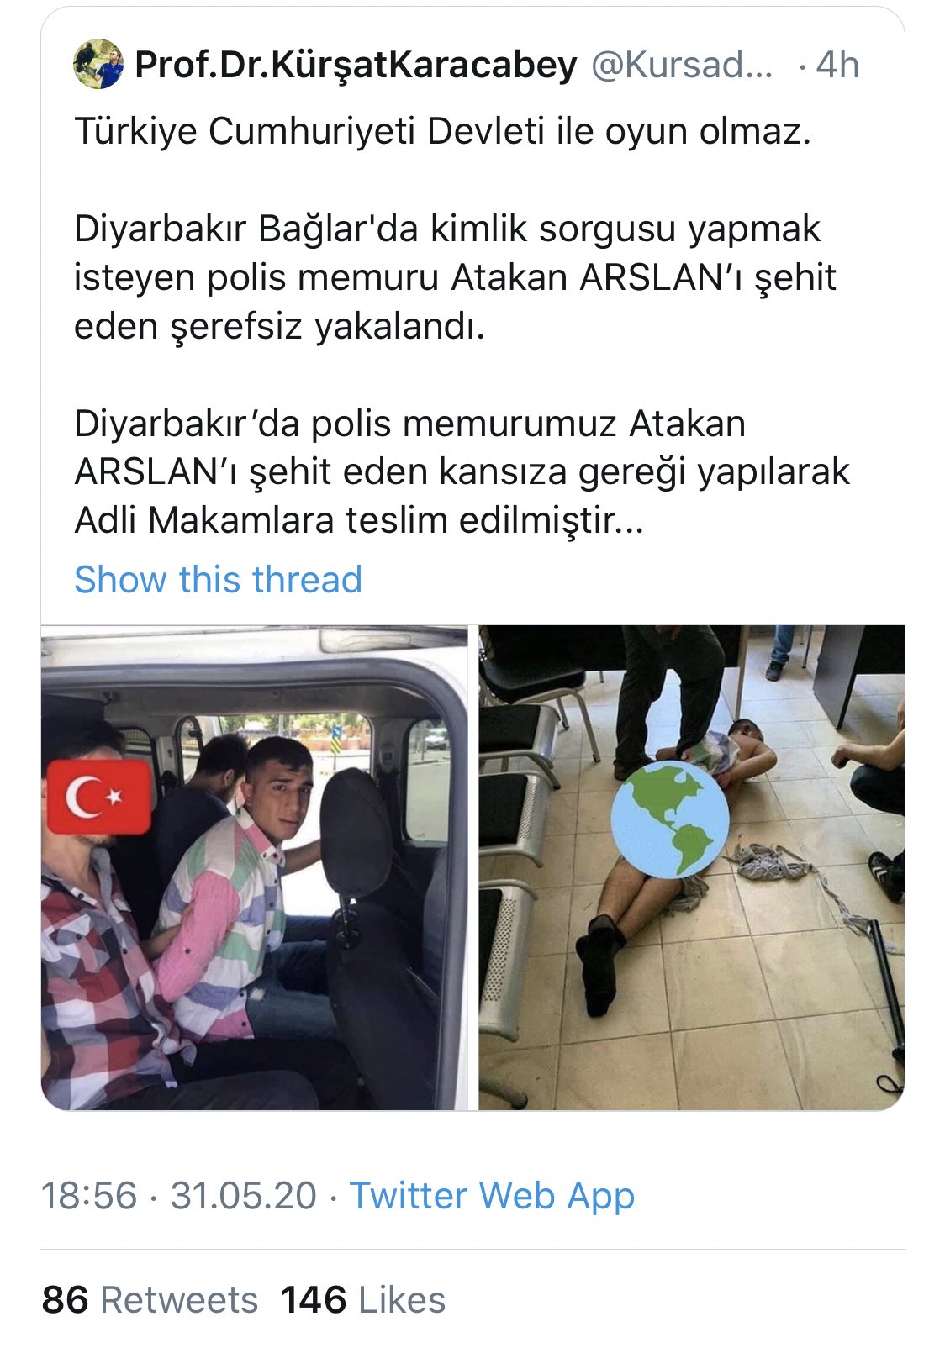View the 146 Likes list

coord(363,1299)
